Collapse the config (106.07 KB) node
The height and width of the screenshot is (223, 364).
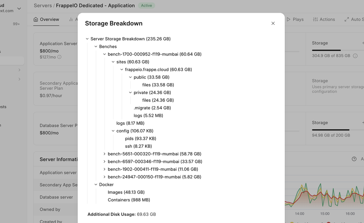pos(113,131)
